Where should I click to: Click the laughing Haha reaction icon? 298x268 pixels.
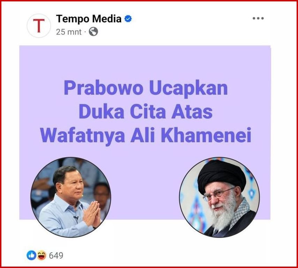42,255
